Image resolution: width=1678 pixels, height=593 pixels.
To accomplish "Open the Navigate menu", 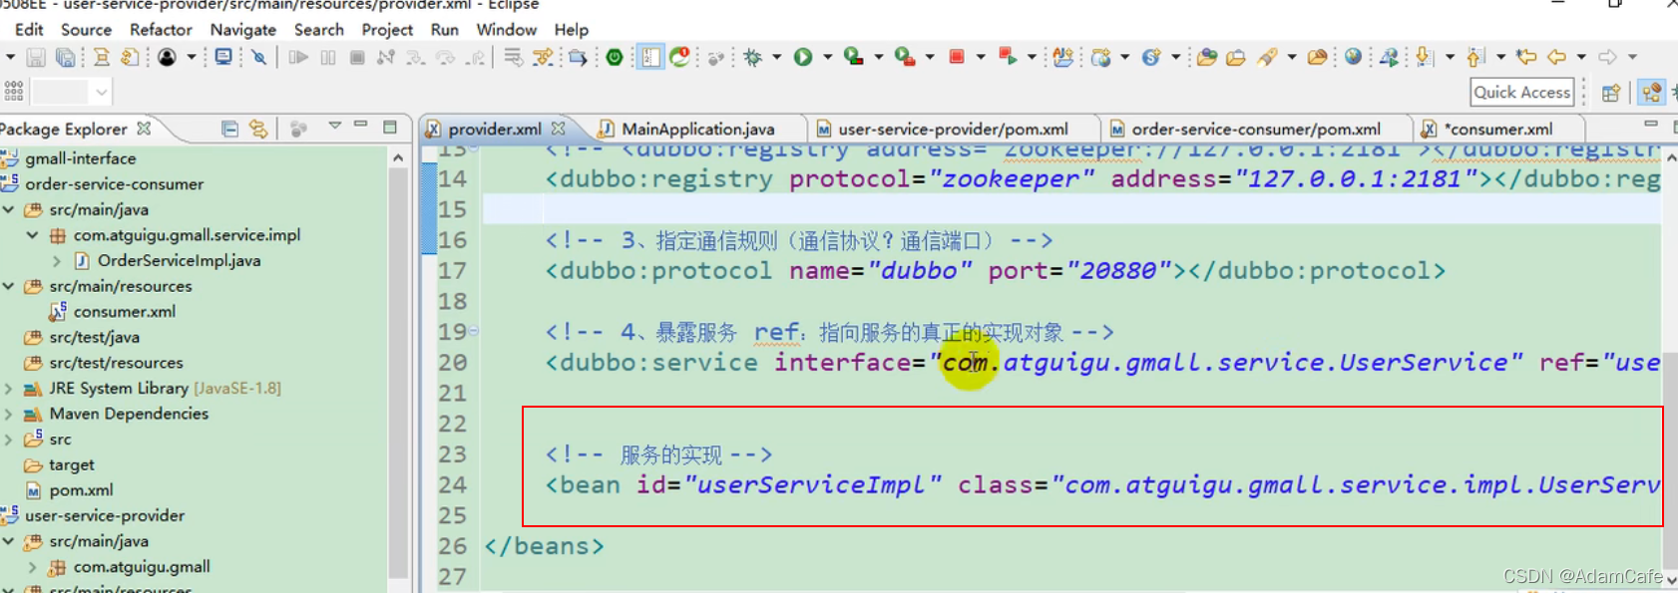I will 243,30.
